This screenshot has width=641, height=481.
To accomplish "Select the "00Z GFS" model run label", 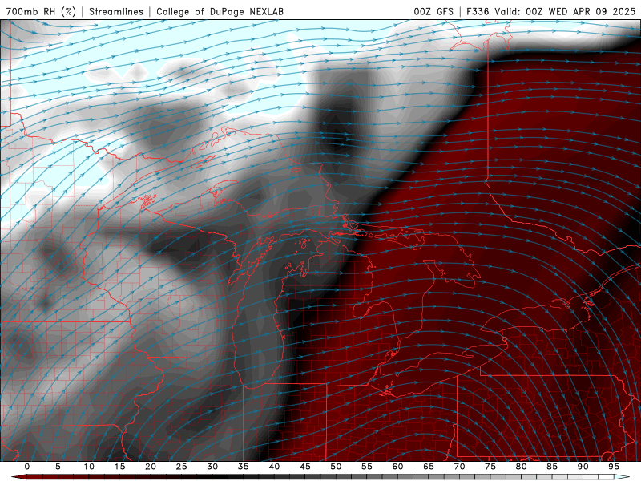I will [433, 11].
